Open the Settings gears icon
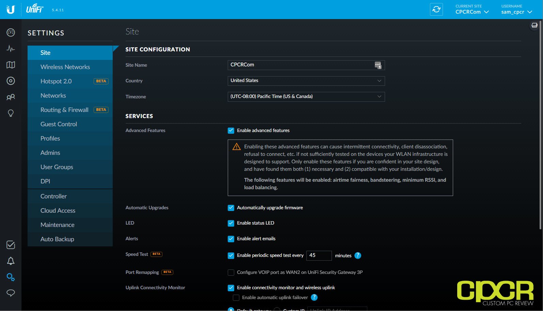This screenshot has height=311, width=543. pos(11,277)
